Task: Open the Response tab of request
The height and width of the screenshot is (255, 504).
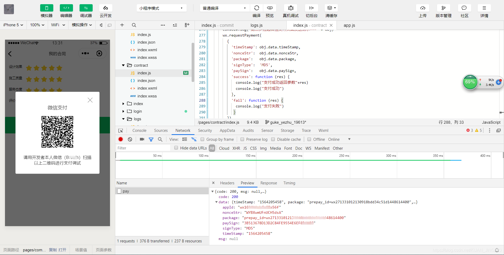Action: [x=269, y=183]
